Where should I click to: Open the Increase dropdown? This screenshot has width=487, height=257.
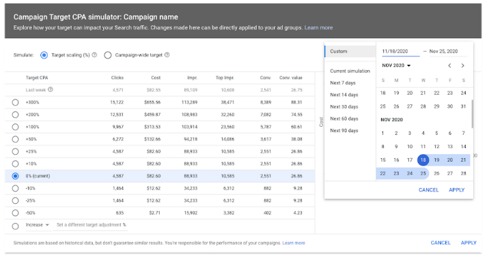pos(38,225)
